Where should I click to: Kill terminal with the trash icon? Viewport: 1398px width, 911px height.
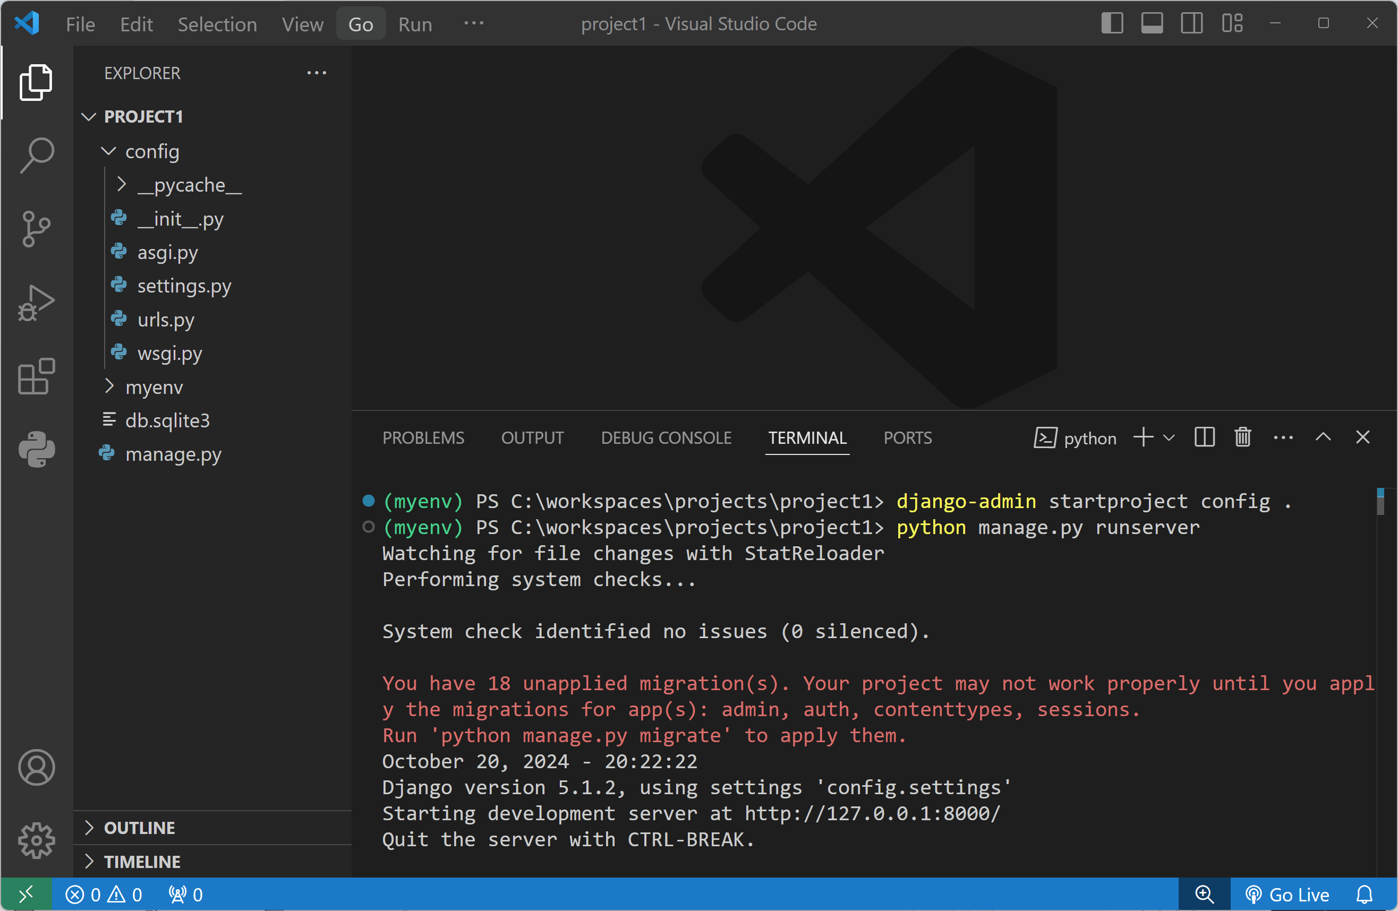[x=1242, y=437]
